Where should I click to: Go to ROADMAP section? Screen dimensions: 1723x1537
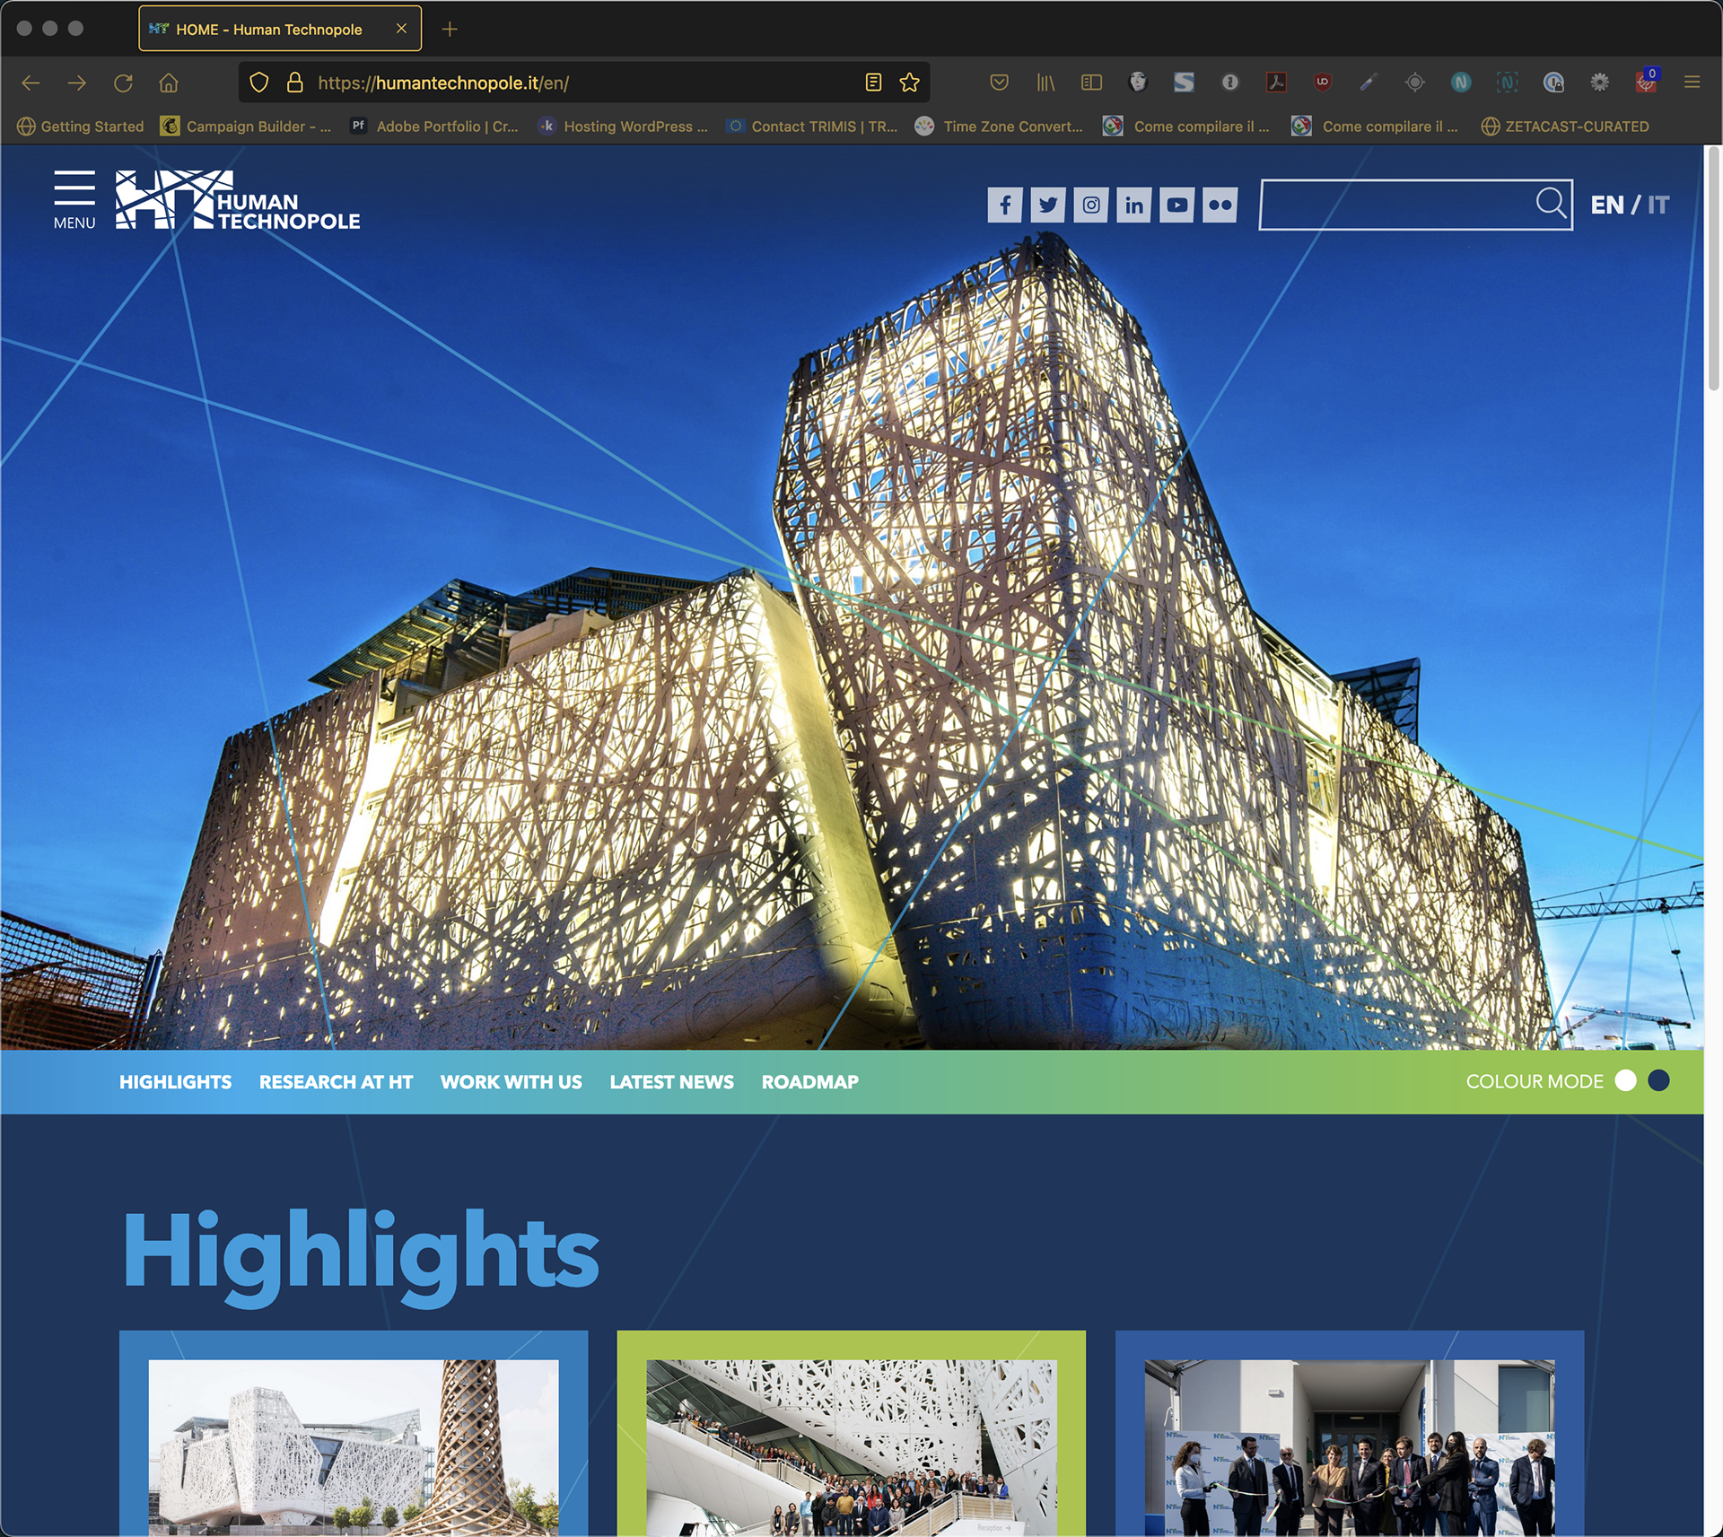810,1082
